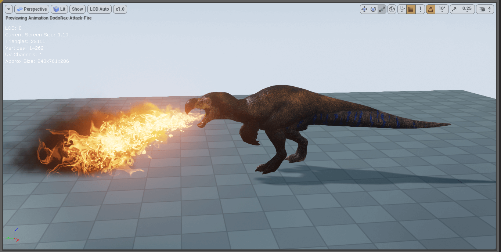The height and width of the screenshot is (252, 501).
Task: Click the Triangles: 25160 stat text
Action: point(25,41)
